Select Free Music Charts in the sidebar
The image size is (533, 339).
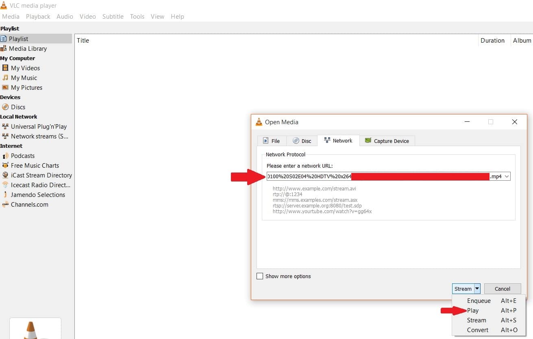(x=36, y=166)
